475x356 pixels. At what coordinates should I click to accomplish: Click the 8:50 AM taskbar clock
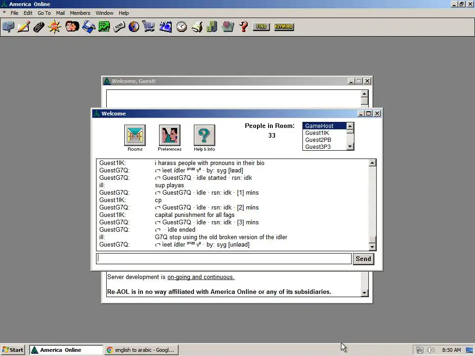(x=451, y=350)
